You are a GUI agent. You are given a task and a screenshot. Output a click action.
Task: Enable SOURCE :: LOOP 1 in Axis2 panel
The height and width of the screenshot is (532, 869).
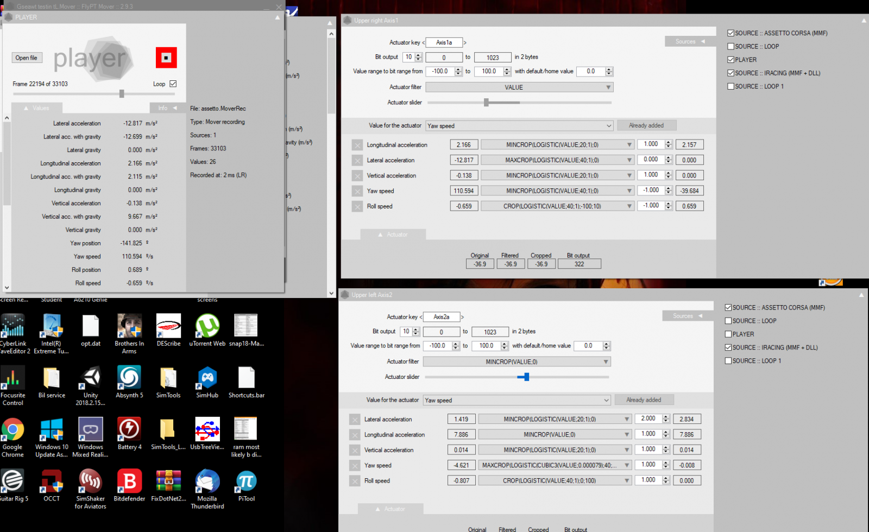point(728,361)
